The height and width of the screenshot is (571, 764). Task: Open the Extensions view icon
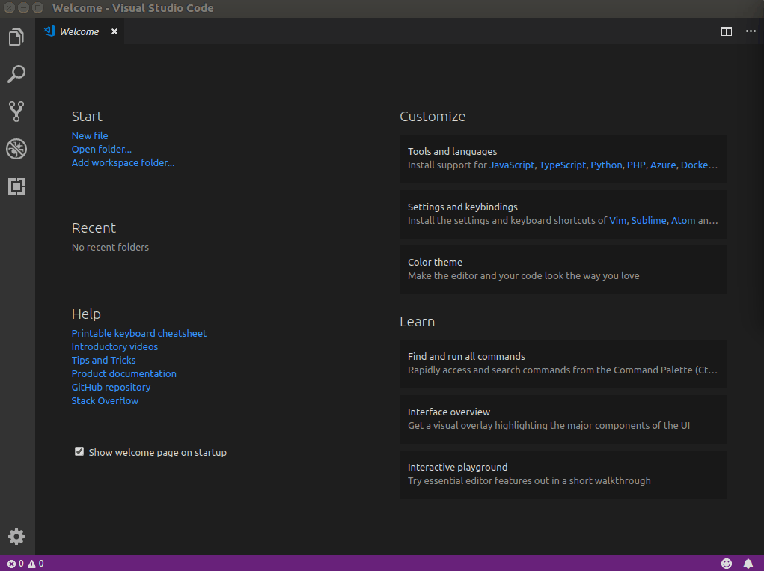click(x=16, y=186)
